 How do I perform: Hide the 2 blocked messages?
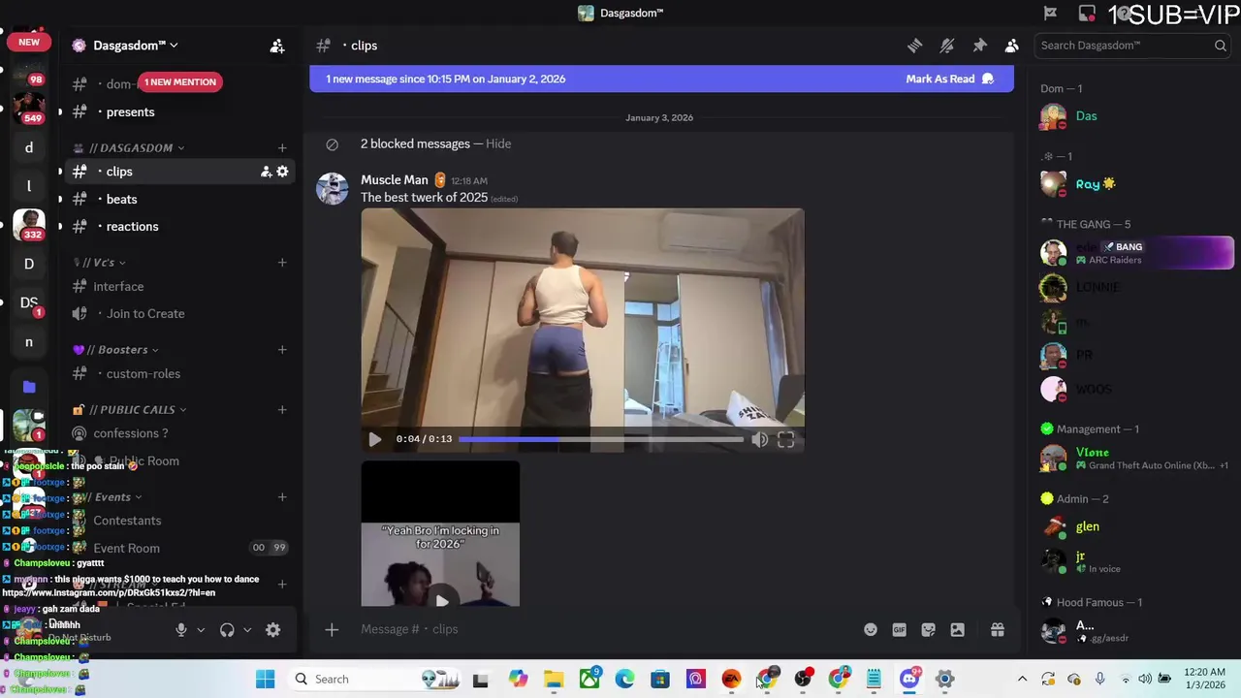(x=498, y=143)
